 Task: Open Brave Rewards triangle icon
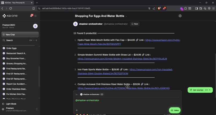pos(164,8)
